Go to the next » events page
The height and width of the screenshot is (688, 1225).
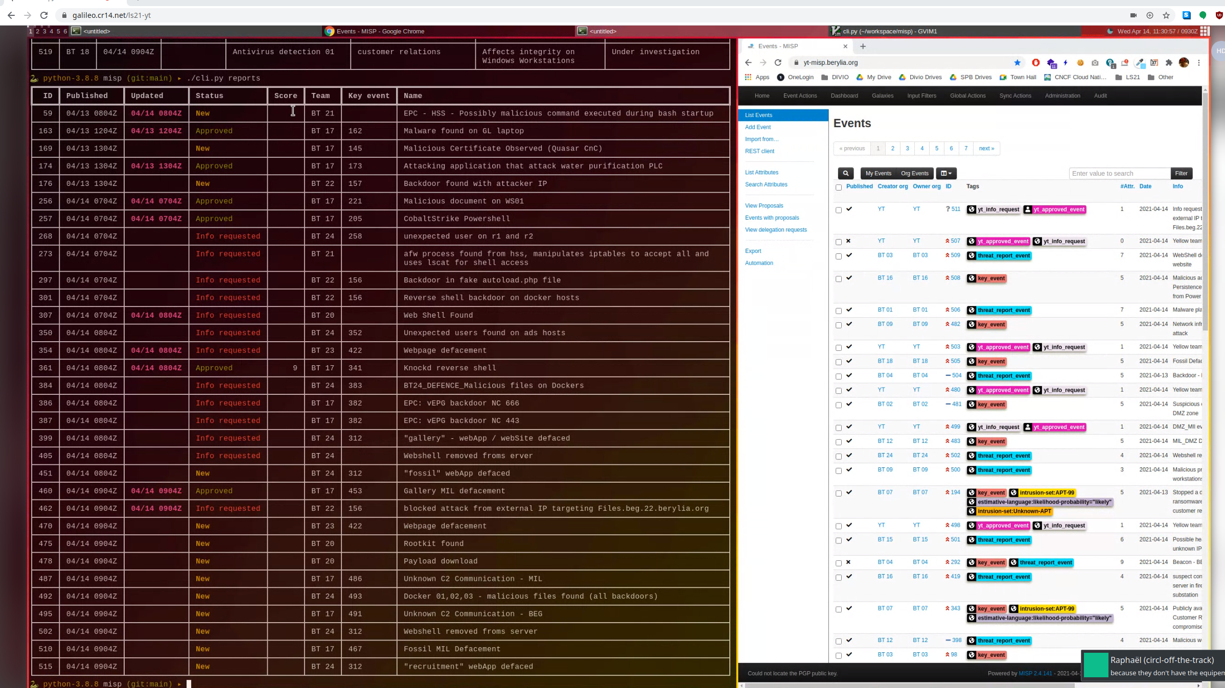(986, 149)
